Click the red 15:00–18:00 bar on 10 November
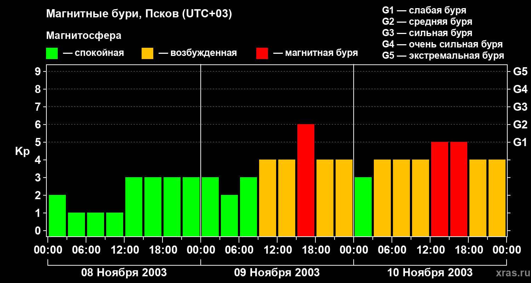531x283 pixels. (x=459, y=189)
